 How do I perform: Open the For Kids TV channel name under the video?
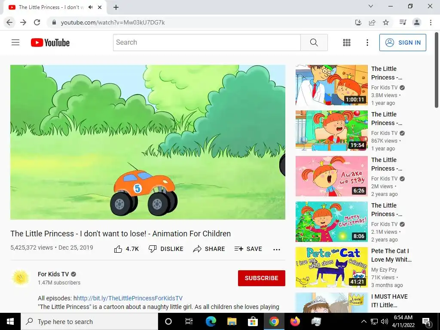coord(53,274)
